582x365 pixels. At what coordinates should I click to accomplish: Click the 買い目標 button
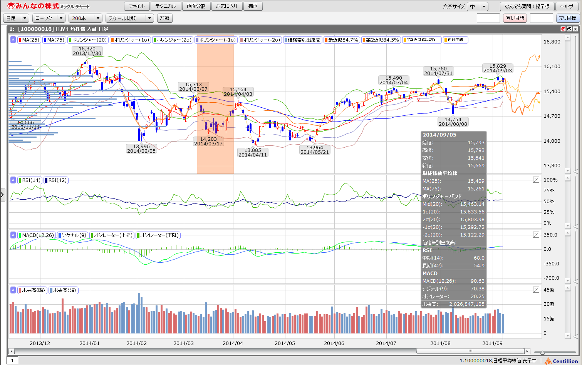(x=515, y=18)
